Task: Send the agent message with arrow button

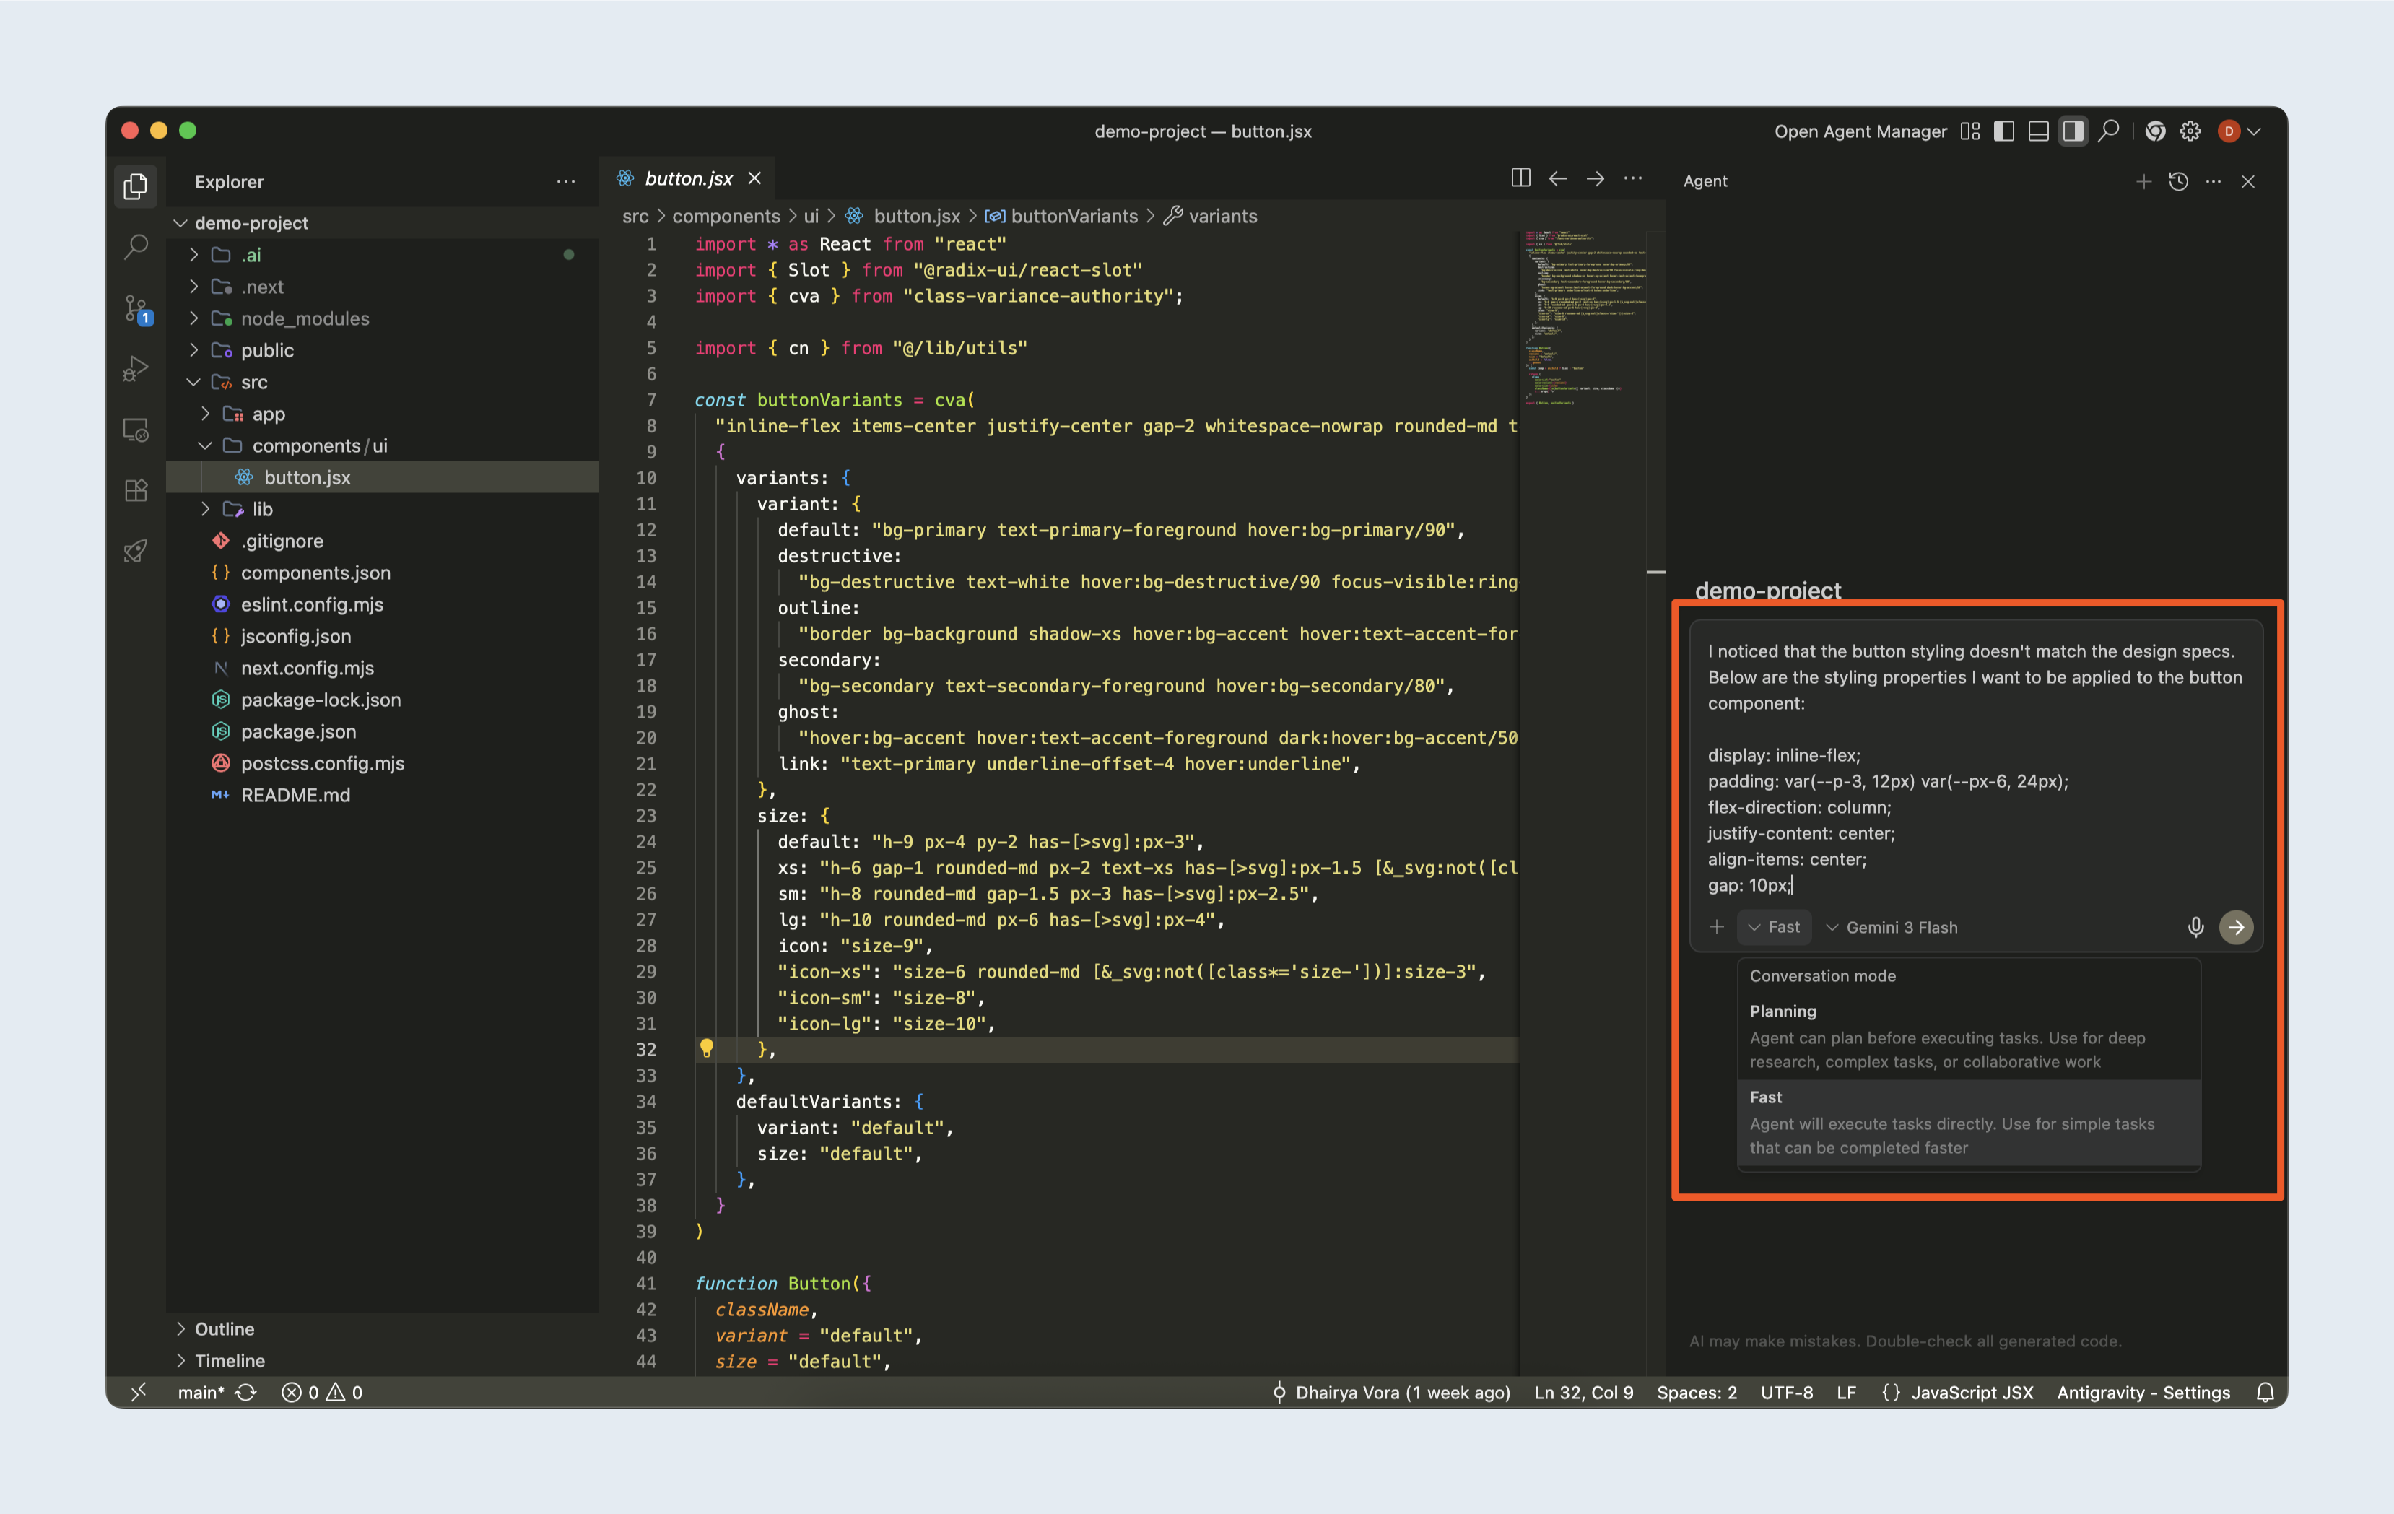Action: pos(2236,926)
